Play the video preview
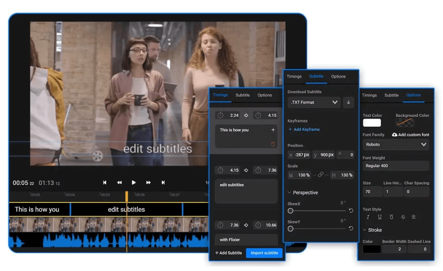Screen dimensions: 443x271 pos(134,183)
